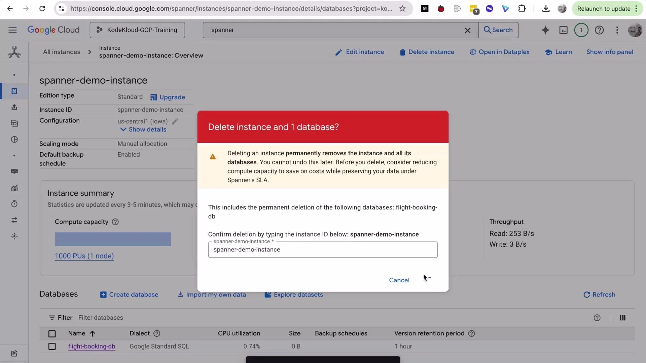This screenshot has height=363, width=646.
Task: Click browser back arrow
Action: pos(10,9)
